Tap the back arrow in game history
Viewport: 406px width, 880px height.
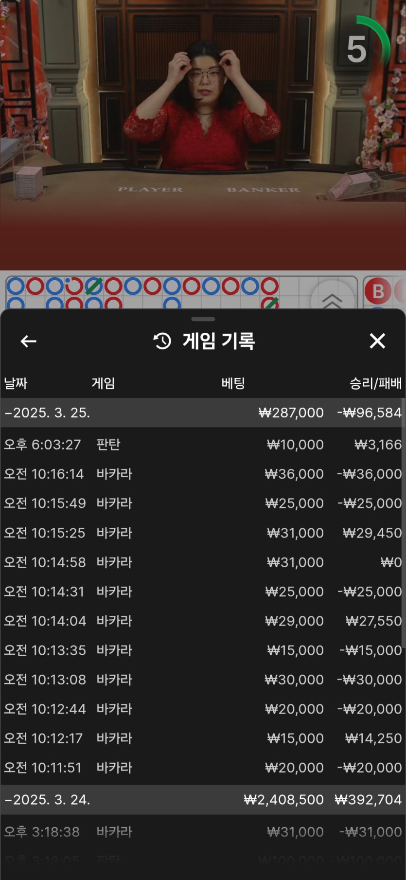28,341
